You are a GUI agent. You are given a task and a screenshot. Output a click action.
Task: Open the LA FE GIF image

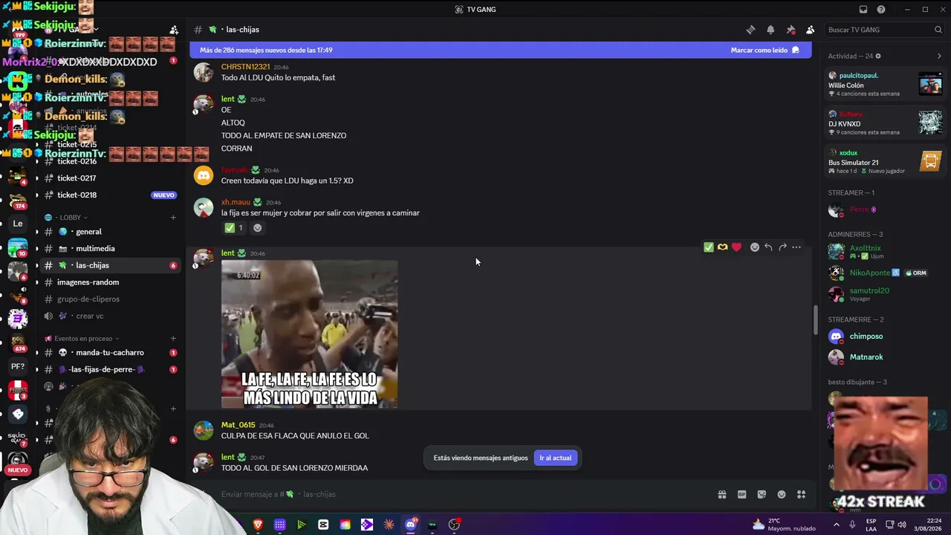309,334
